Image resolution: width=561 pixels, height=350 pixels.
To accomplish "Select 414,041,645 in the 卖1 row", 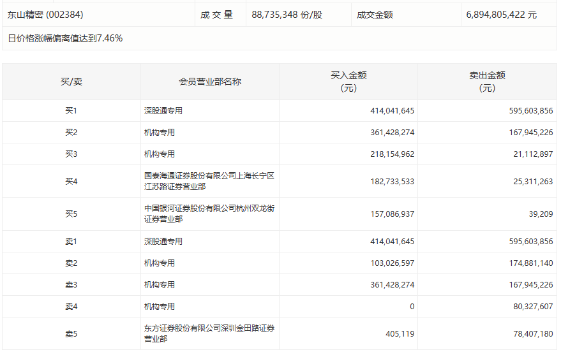I will [392, 242].
